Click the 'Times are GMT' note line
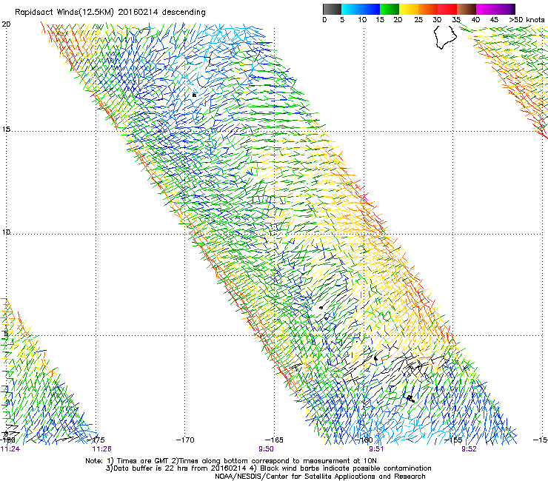The width and height of the screenshot is (548, 481). pyautogui.click(x=231, y=461)
